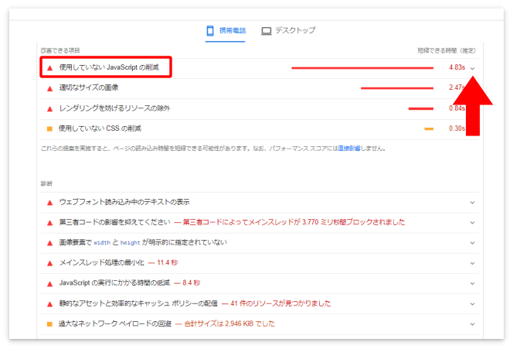Click red triangle beside JavaScript の実行にかかる時間

pyautogui.click(x=49, y=284)
